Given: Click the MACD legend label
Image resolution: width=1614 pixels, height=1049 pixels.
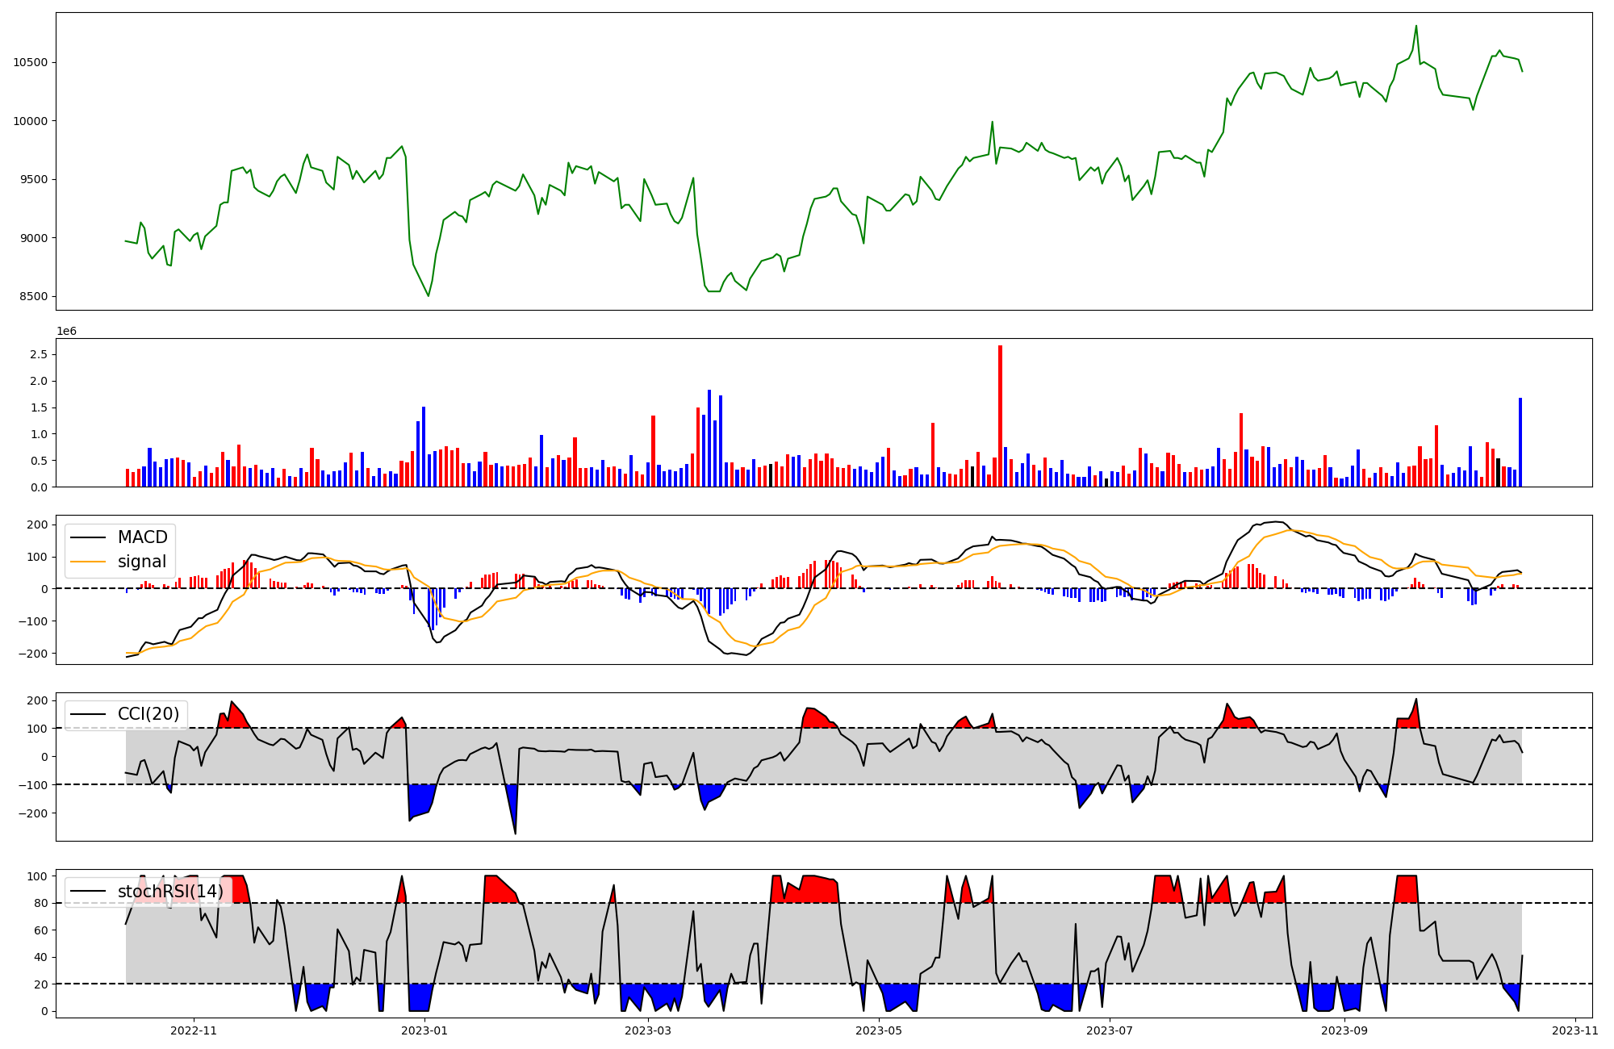Looking at the screenshot, I should [142, 537].
